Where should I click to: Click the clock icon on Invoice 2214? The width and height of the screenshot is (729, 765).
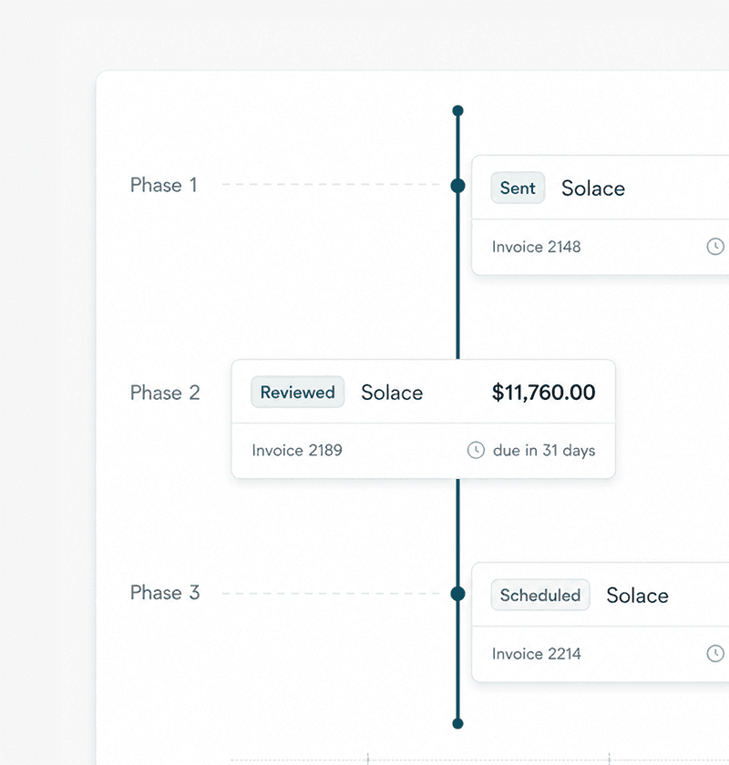click(x=715, y=653)
